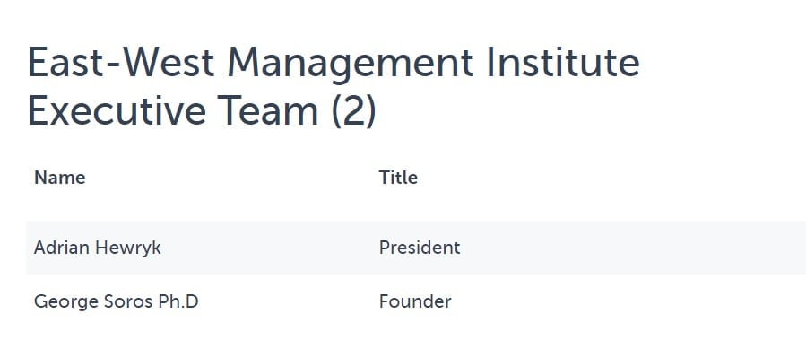Click the first name Adrian

tap(61, 248)
